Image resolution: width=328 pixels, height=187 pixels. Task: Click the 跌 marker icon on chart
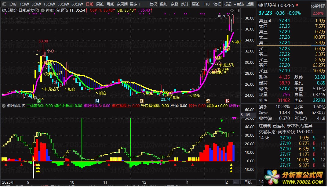39,101
